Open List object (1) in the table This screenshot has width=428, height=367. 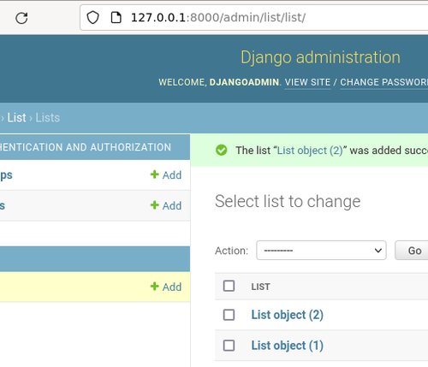point(288,346)
